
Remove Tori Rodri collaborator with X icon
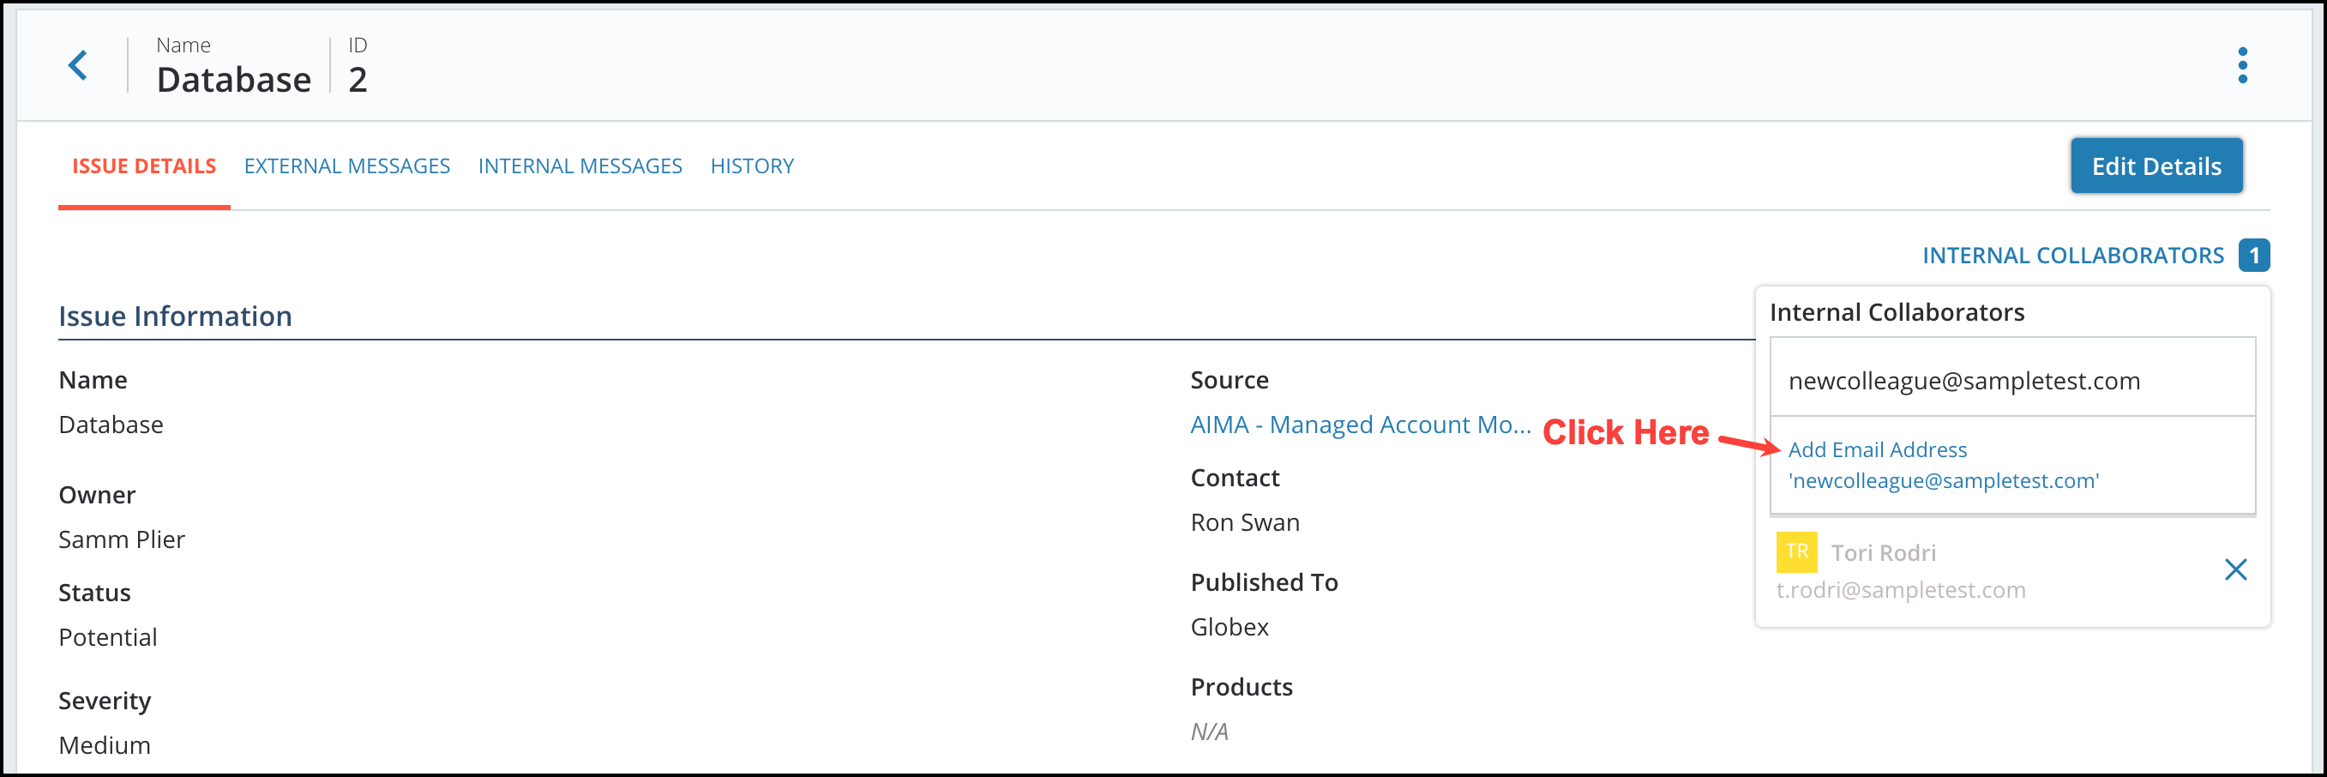pyautogui.click(x=2235, y=569)
